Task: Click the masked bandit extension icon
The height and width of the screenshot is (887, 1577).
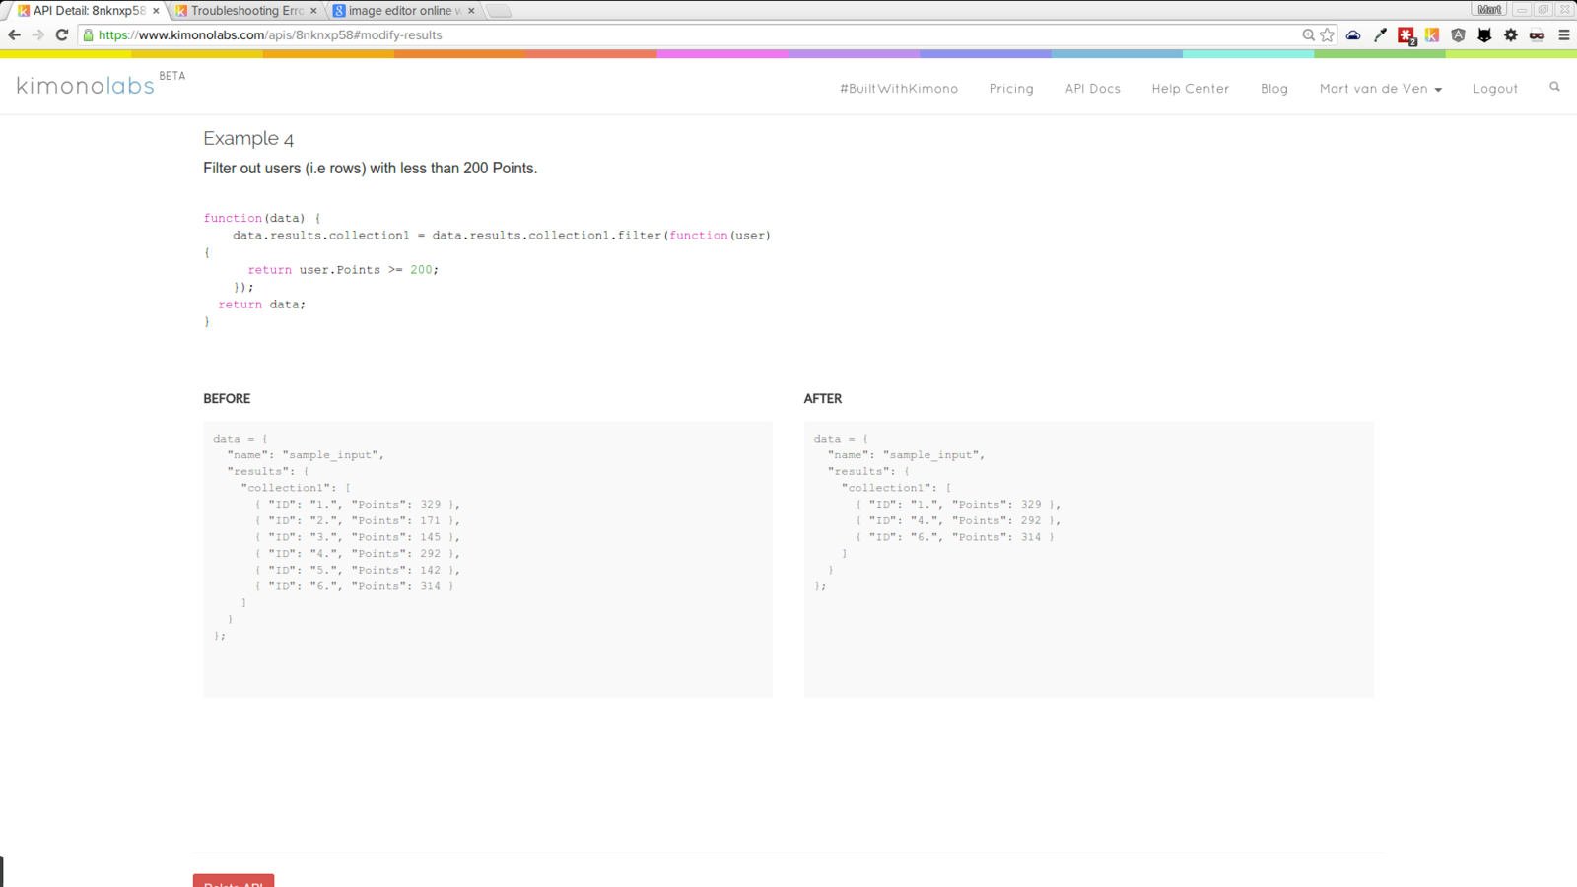Action: [1537, 35]
